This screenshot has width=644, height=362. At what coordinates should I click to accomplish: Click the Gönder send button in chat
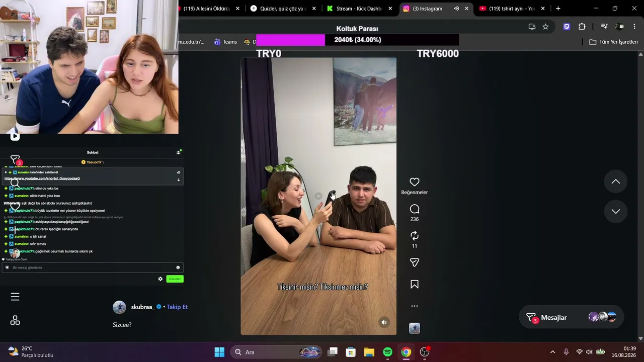(175, 279)
